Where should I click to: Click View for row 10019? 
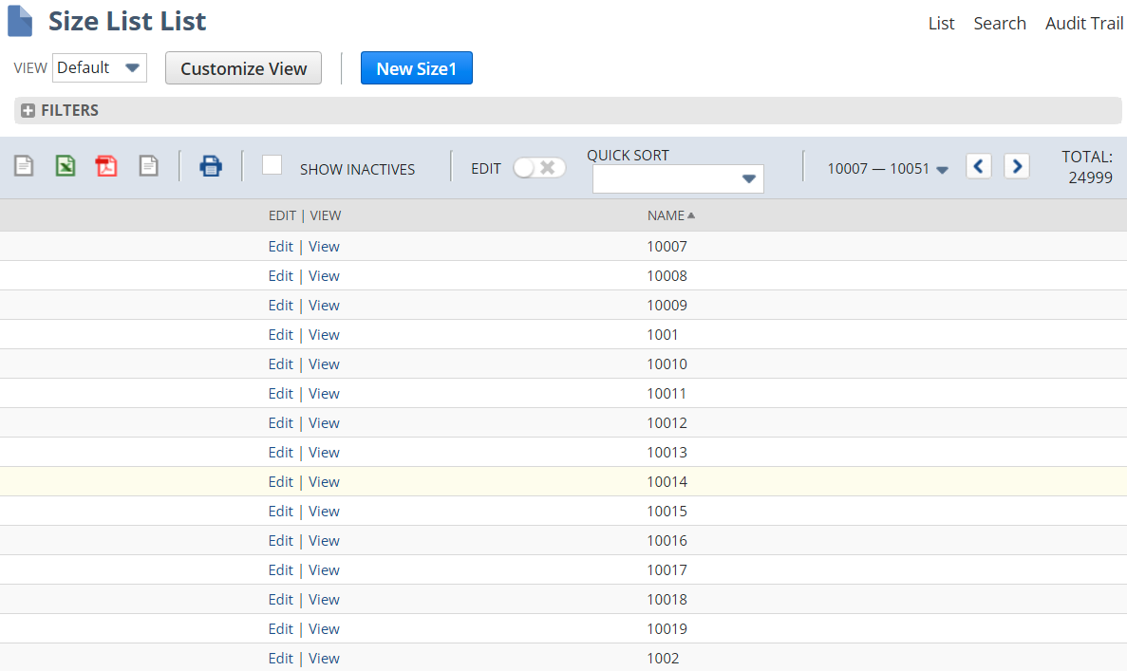point(324,629)
